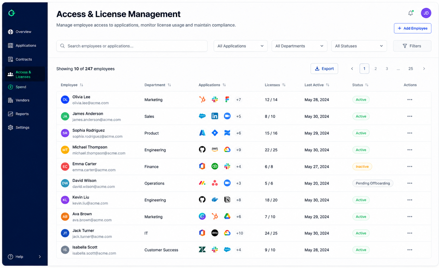Go to next page arrow

coord(424,69)
